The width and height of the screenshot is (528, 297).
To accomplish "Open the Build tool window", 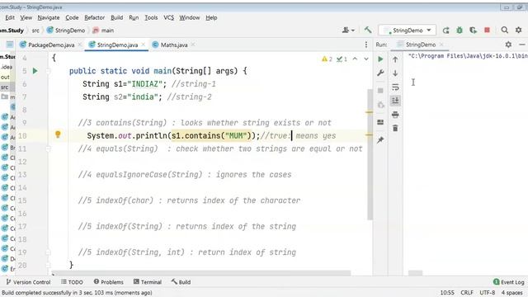I will coord(181,282).
